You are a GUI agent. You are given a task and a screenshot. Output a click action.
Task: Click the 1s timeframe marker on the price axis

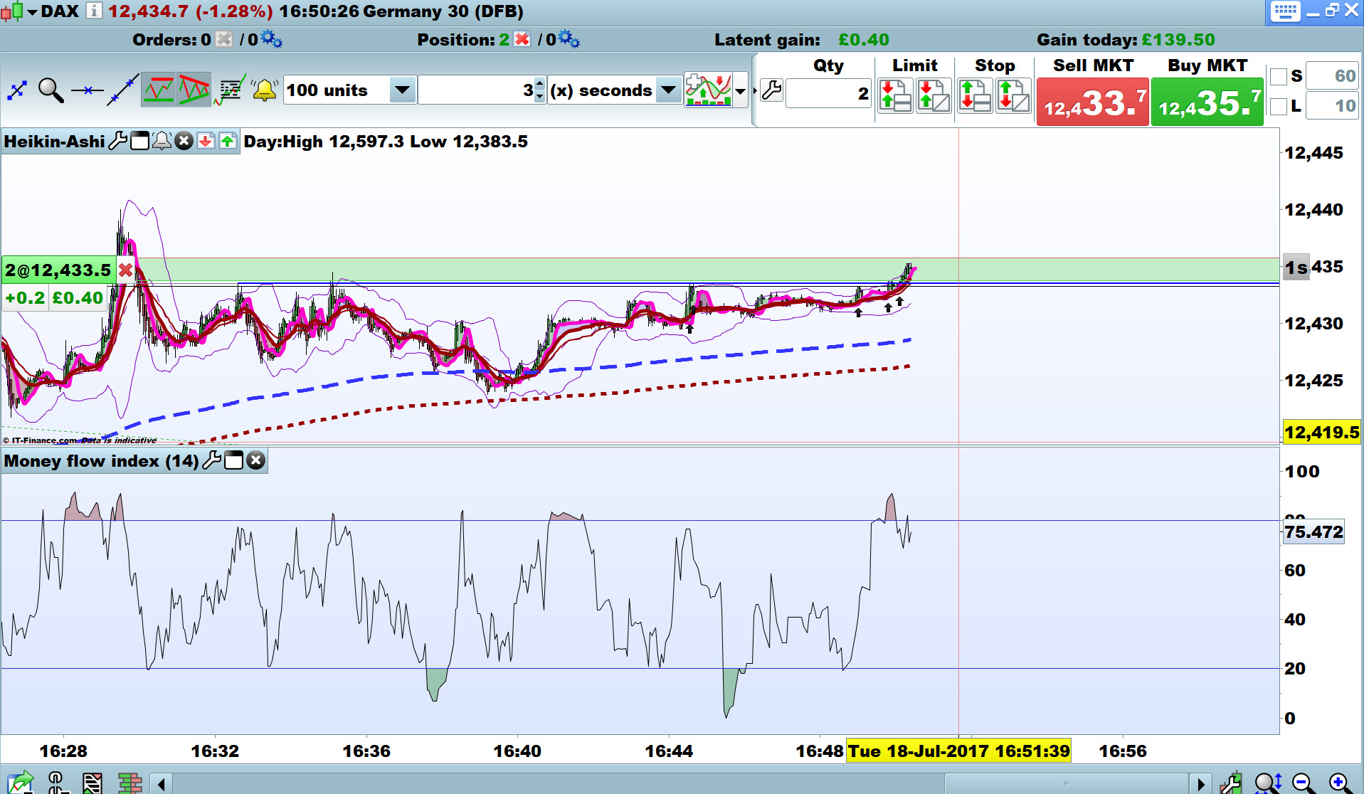click(x=1296, y=268)
